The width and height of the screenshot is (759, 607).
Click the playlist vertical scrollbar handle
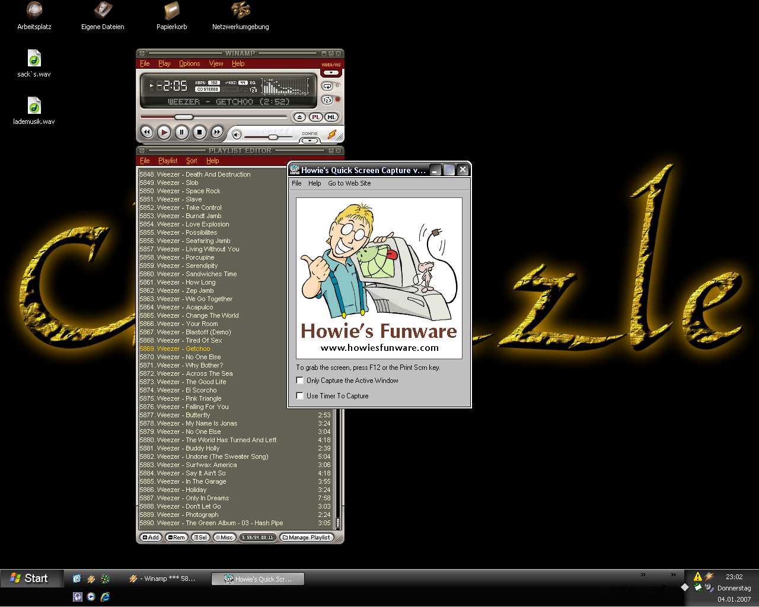pyautogui.click(x=338, y=523)
